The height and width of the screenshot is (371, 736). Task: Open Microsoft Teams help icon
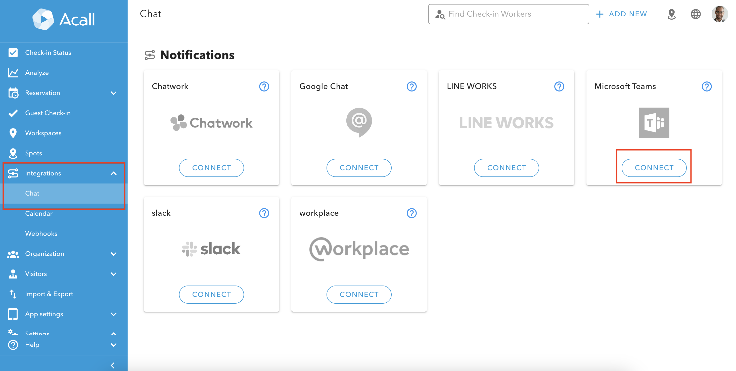707,86
